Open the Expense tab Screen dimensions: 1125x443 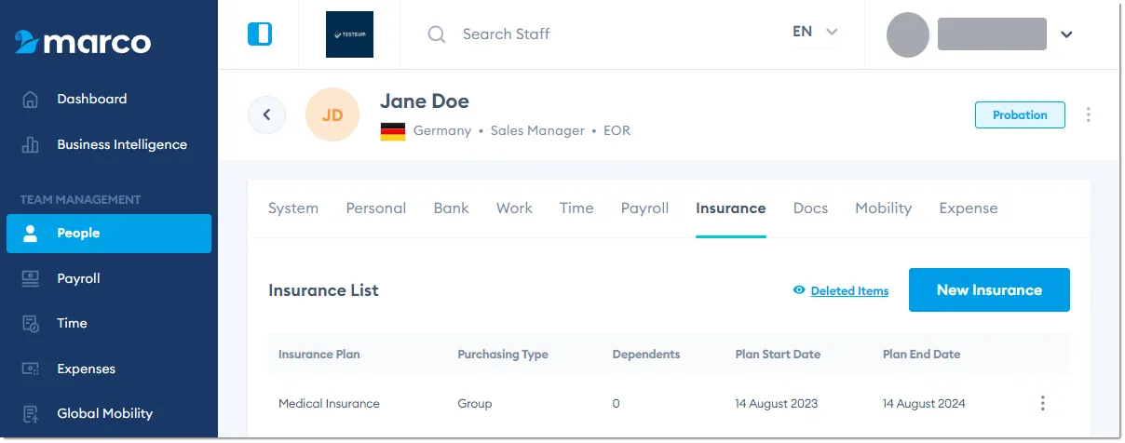click(x=969, y=208)
